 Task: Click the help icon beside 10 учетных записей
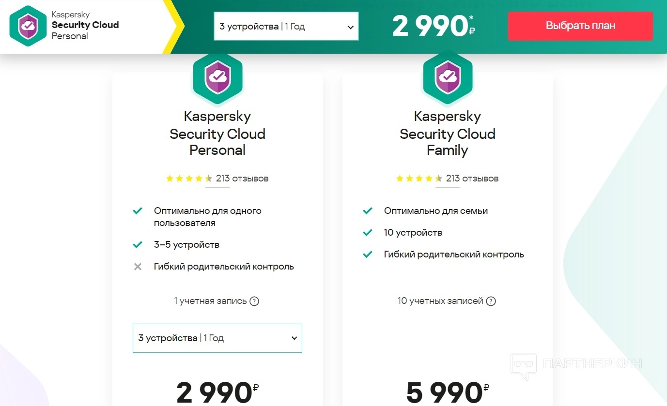click(x=491, y=301)
